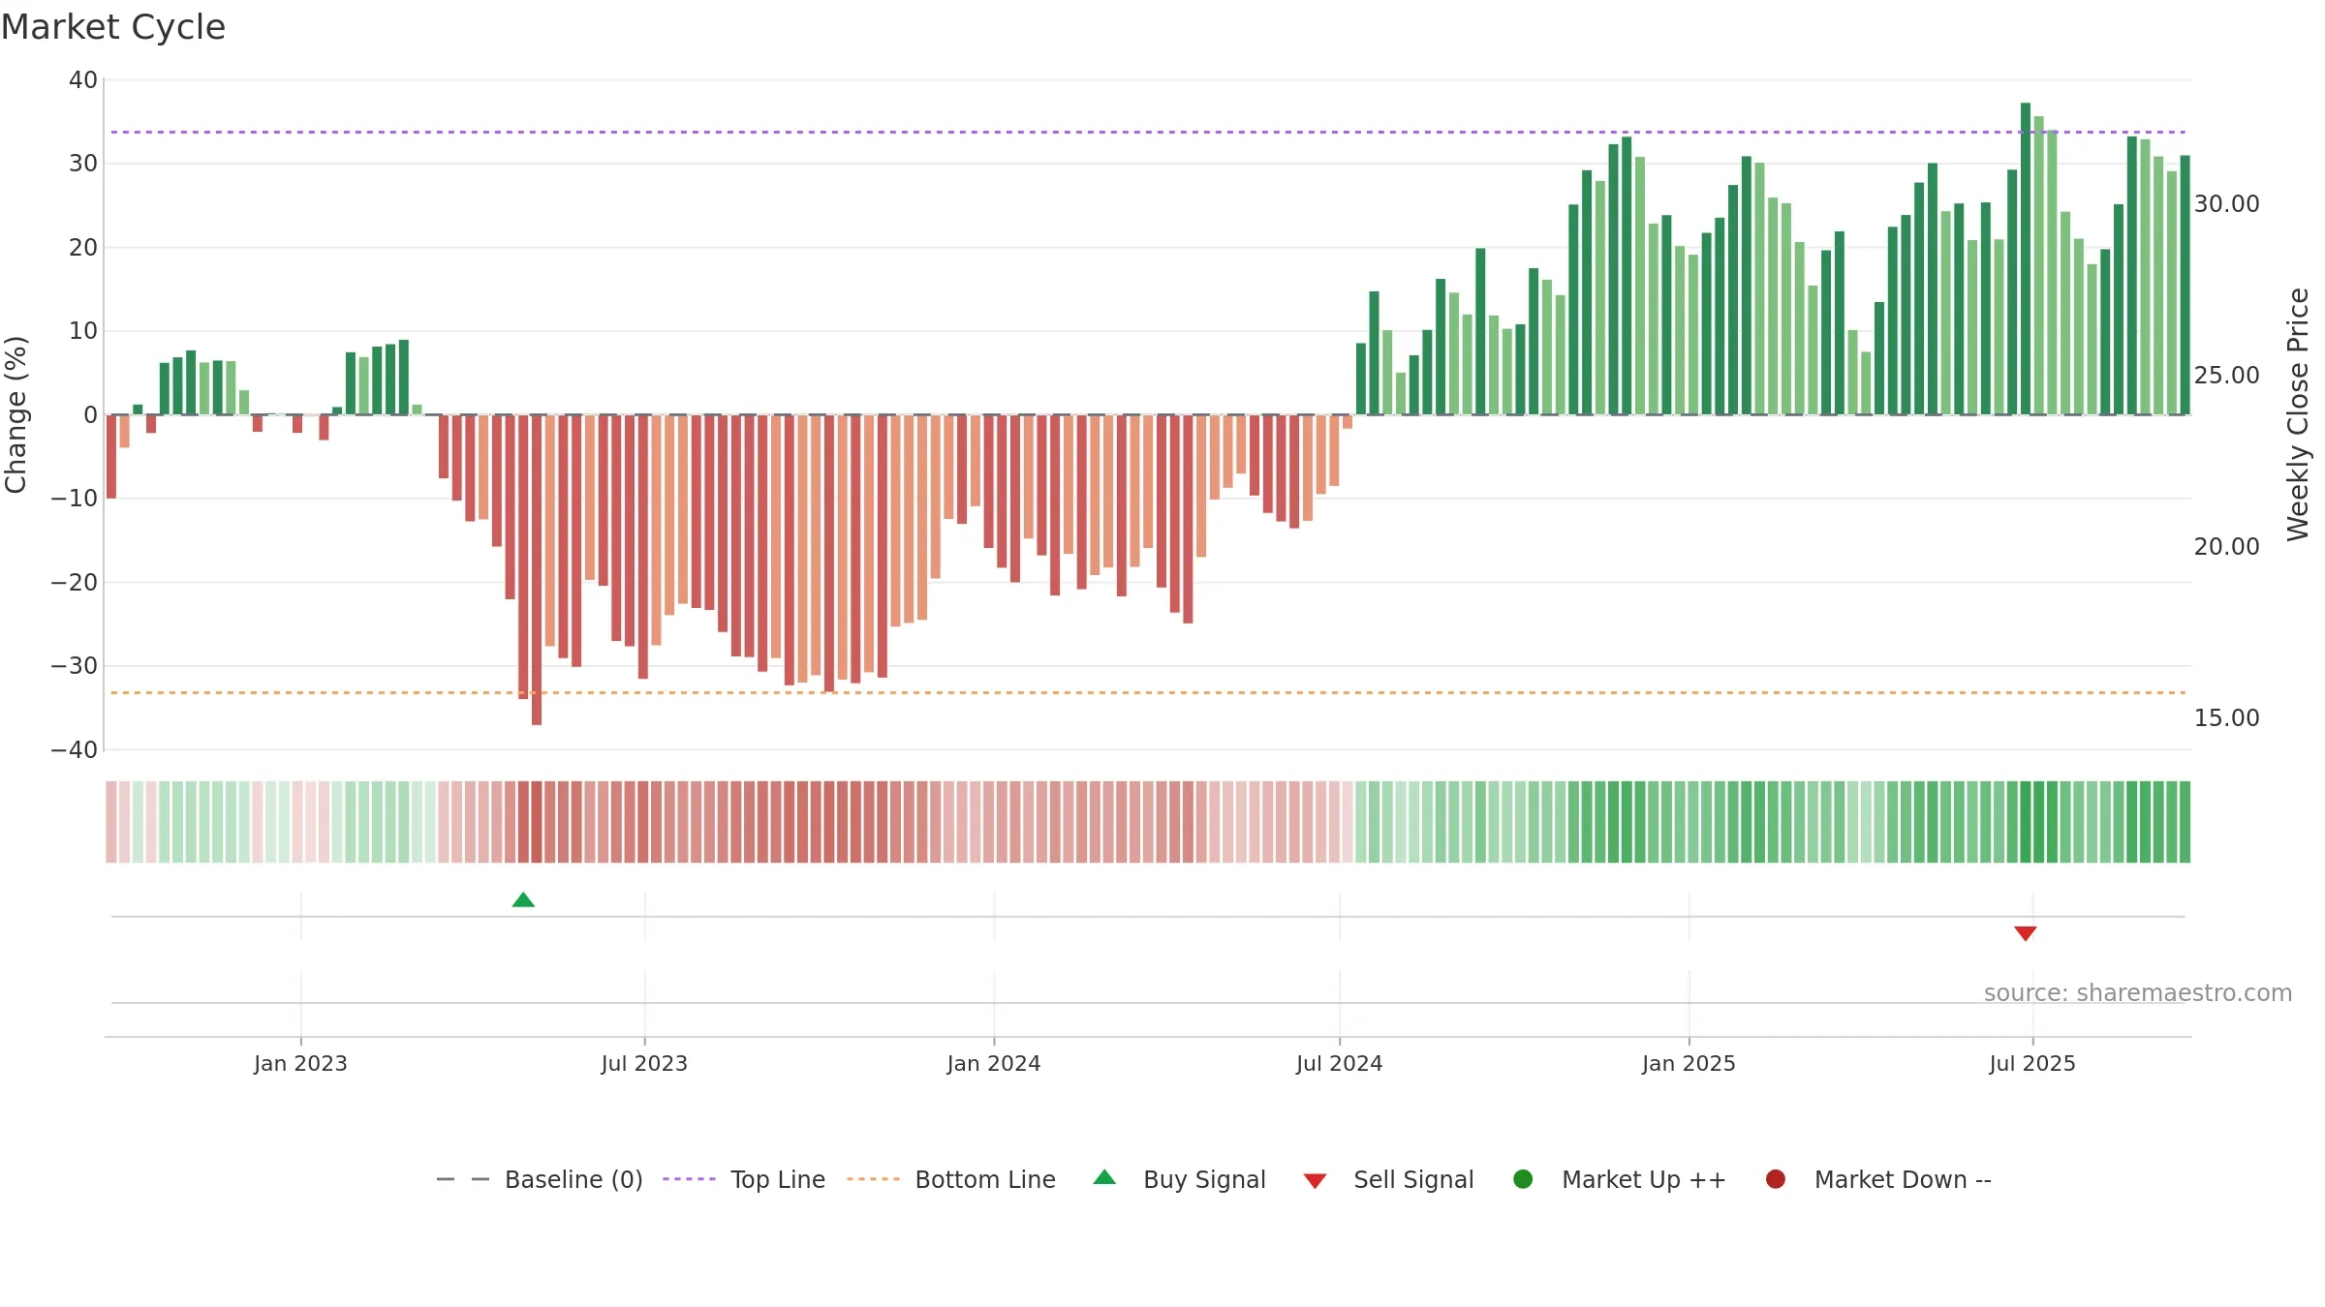Click the red Sell Signal triangle marker on chart

pyautogui.click(x=2026, y=933)
